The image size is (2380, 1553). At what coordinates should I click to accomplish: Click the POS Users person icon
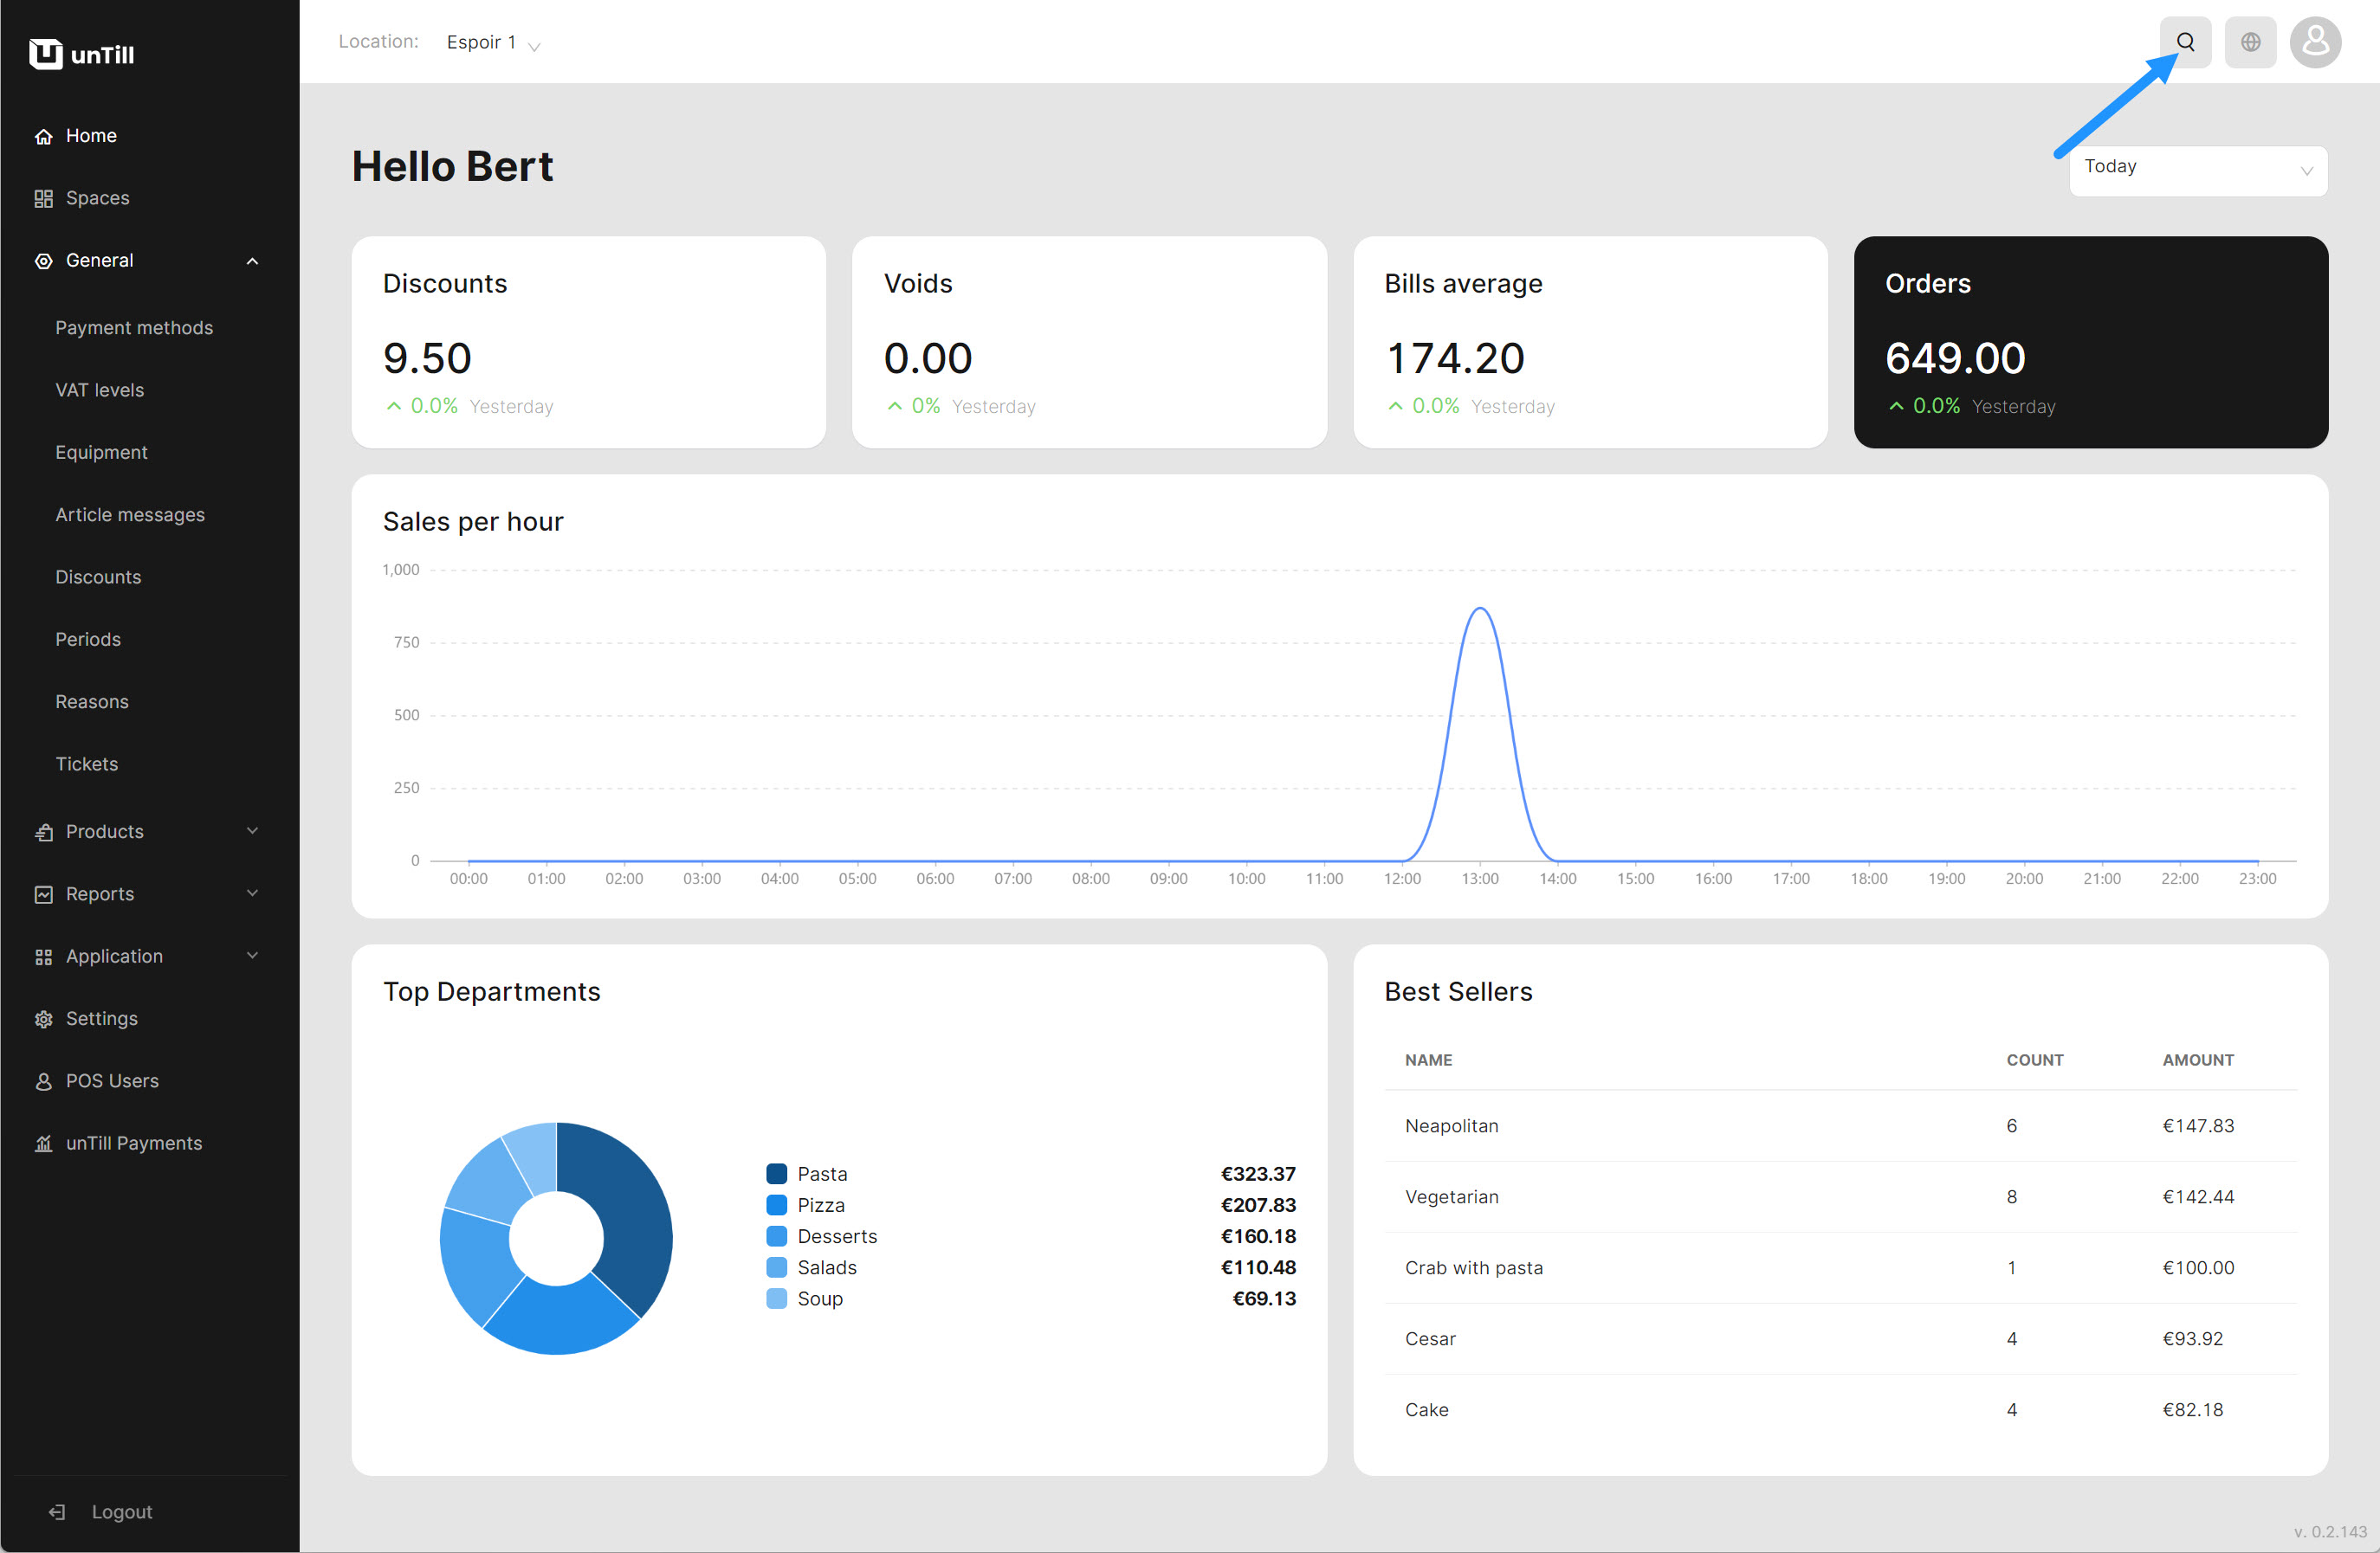[43, 1081]
